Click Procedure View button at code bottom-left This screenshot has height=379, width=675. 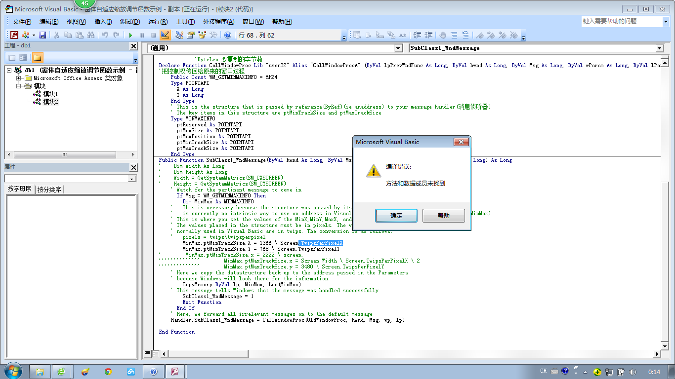click(147, 353)
